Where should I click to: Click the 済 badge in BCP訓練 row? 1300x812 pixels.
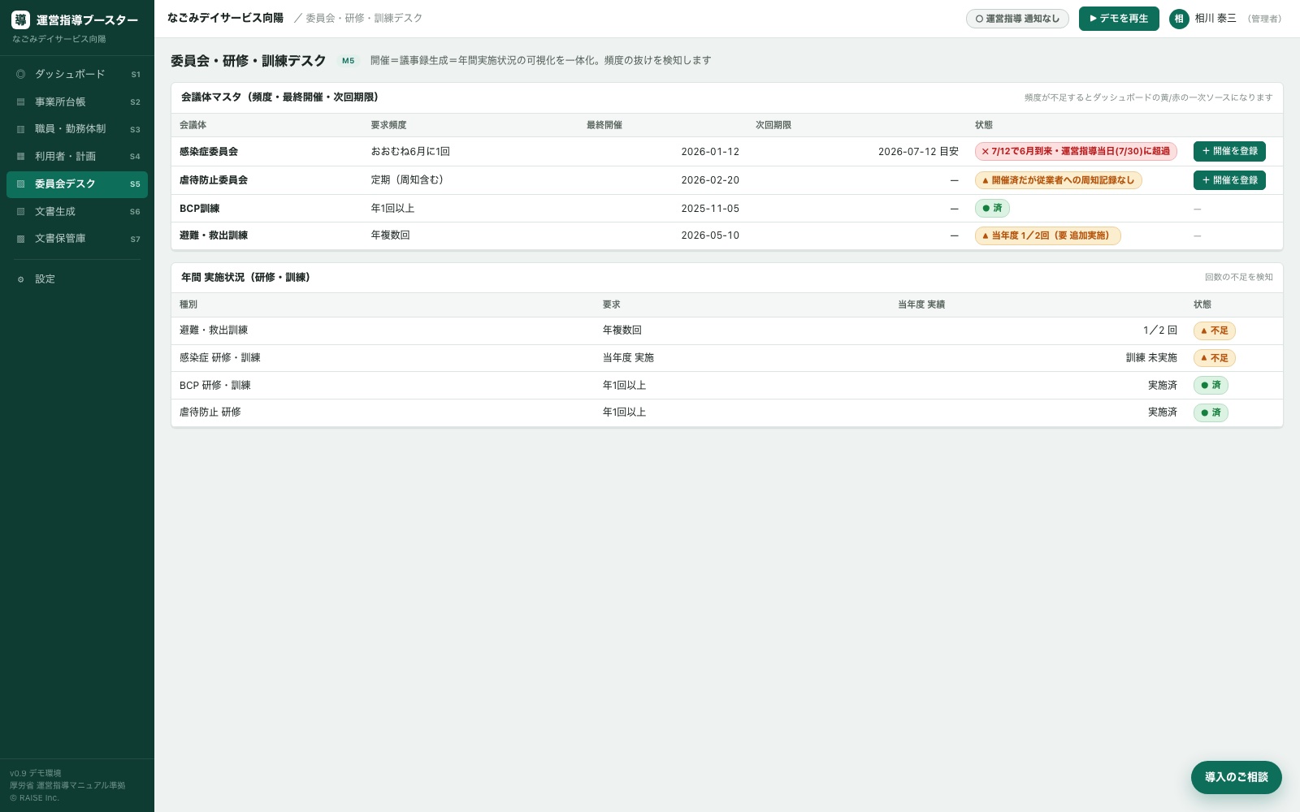point(992,209)
